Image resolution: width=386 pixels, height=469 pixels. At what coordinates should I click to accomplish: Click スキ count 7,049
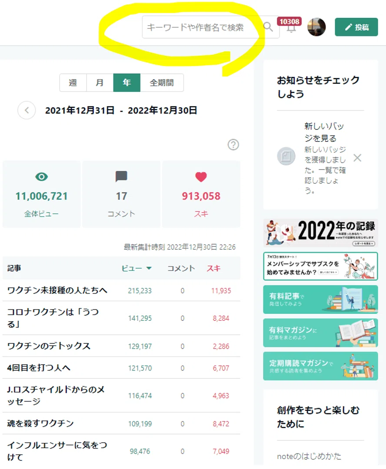221,451
